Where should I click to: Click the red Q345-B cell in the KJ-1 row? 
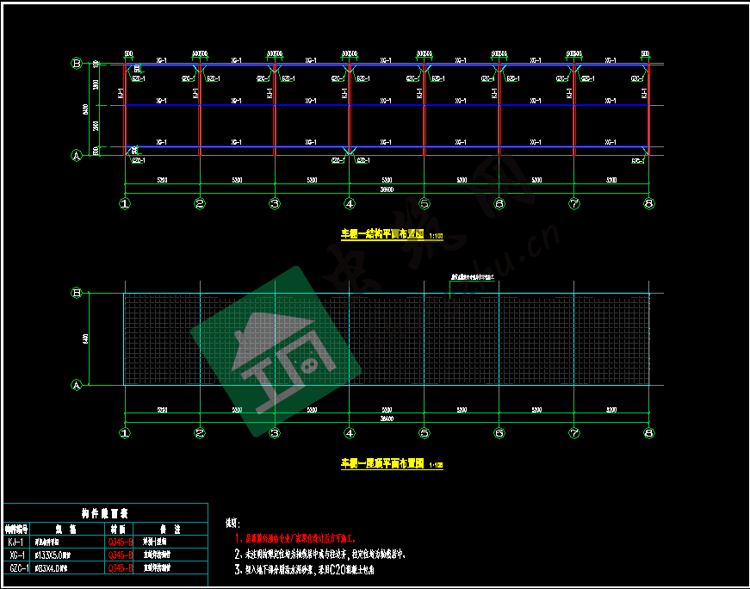120,542
